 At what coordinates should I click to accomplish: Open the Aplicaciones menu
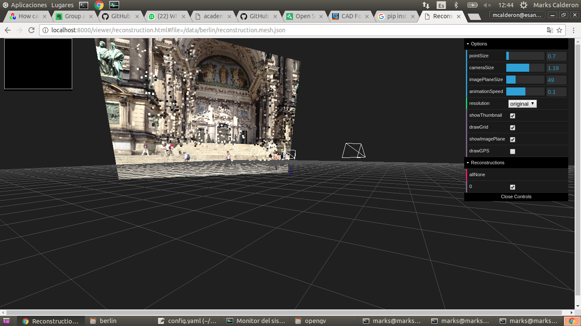(x=29, y=5)
